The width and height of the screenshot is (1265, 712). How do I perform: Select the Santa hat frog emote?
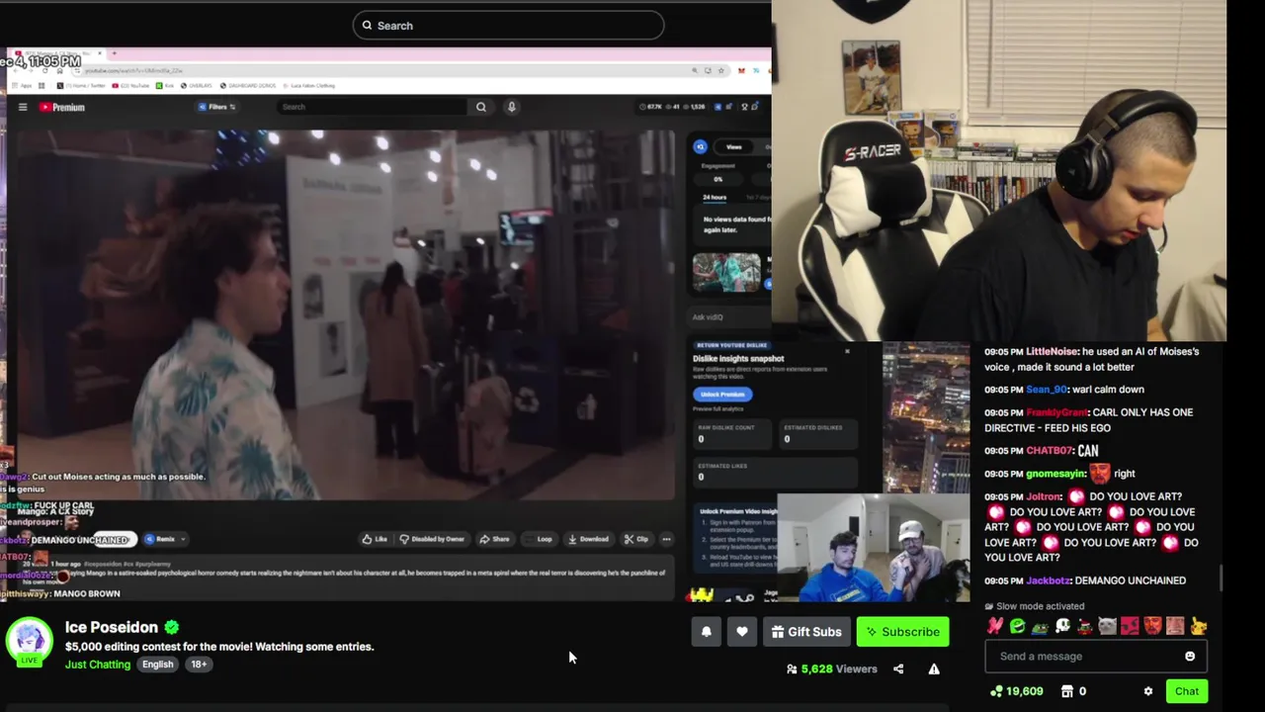1085,625
